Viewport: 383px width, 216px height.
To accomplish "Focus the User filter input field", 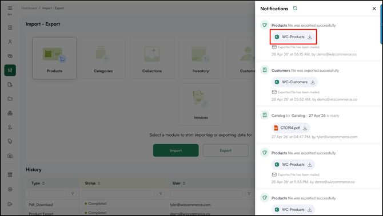I will [x=206, y=194].
